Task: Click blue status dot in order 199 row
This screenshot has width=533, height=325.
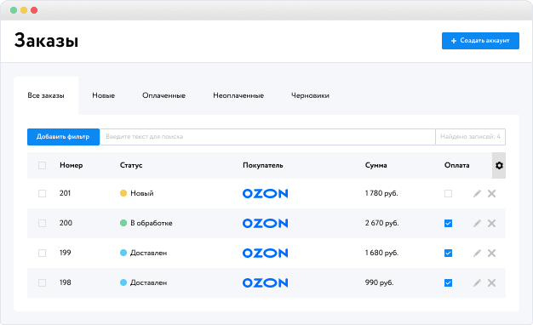Action: (123, 253)
